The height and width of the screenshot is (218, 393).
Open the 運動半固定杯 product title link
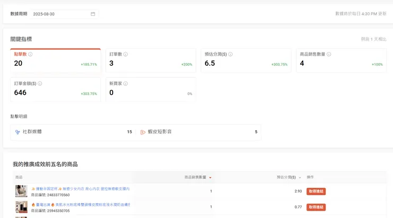[80, 189]
